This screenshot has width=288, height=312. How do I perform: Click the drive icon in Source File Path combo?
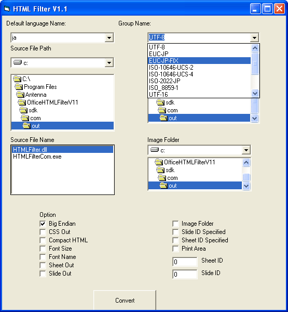point(18,62)
